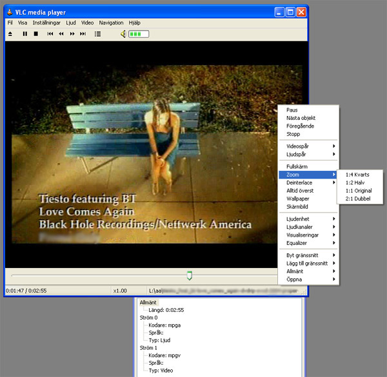Select Allmänt node in info tree
The width and height of the screenshot is (387, 377).
coord(148,302)
